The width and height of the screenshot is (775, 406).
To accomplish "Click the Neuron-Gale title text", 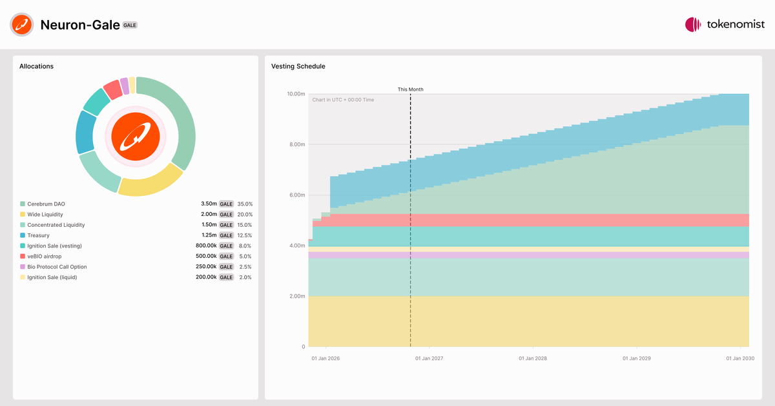I will (x=80, y=24).
